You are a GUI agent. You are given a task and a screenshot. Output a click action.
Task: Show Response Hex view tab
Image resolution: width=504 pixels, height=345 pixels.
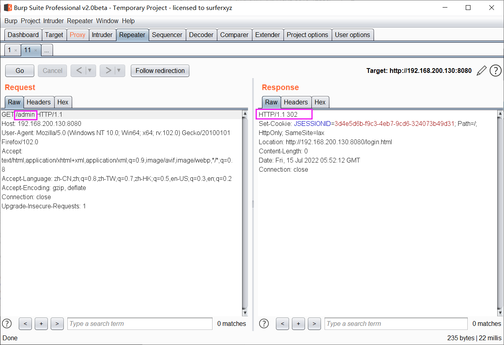point(320,102)
